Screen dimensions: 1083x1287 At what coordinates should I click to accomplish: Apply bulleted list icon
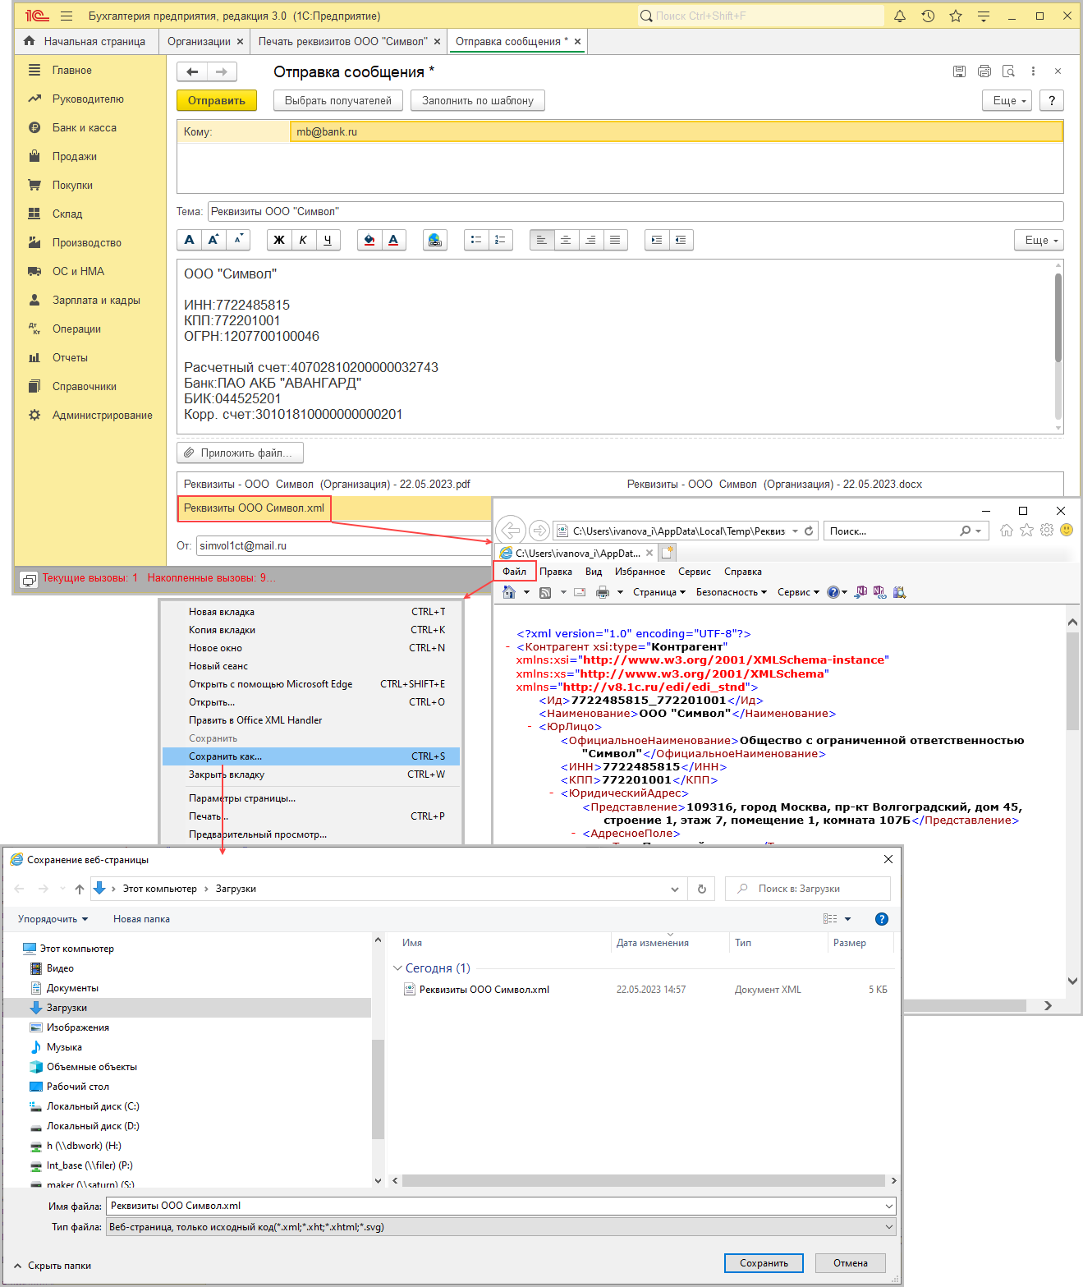(x=476, y=240)
